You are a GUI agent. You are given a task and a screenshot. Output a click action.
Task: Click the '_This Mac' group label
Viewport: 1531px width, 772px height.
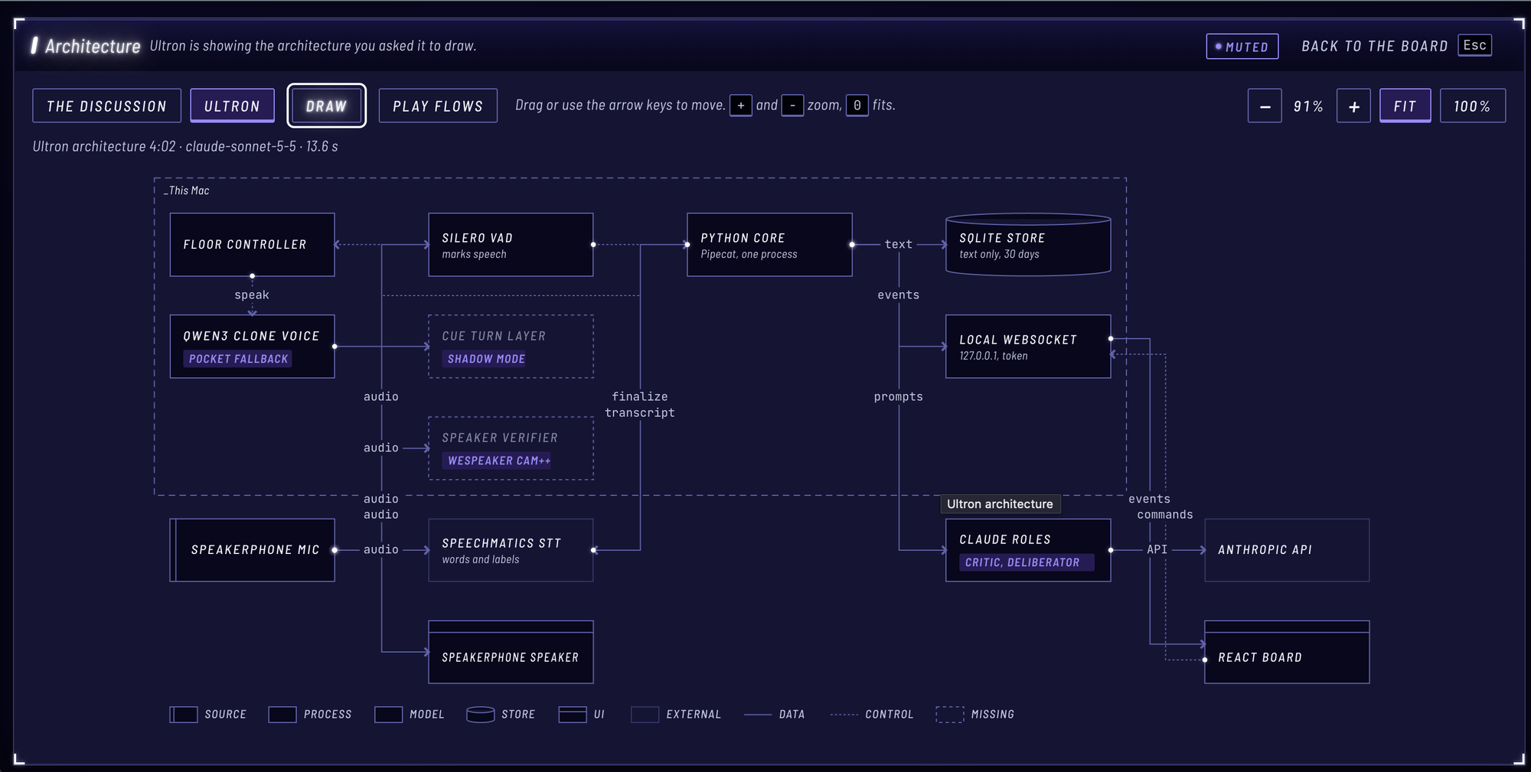187,191
